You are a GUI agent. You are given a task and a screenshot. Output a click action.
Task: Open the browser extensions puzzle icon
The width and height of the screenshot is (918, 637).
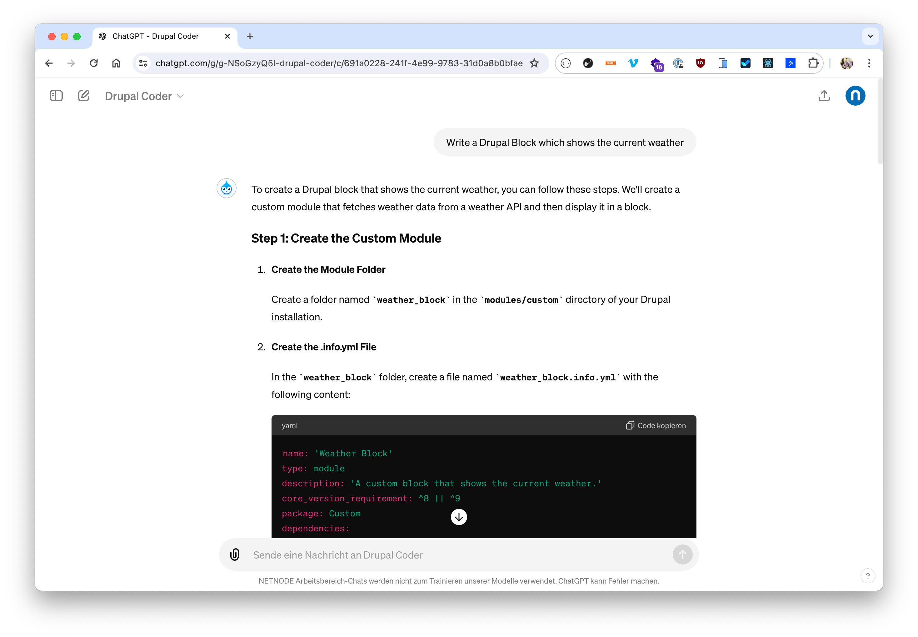click(x=813, y=63)
